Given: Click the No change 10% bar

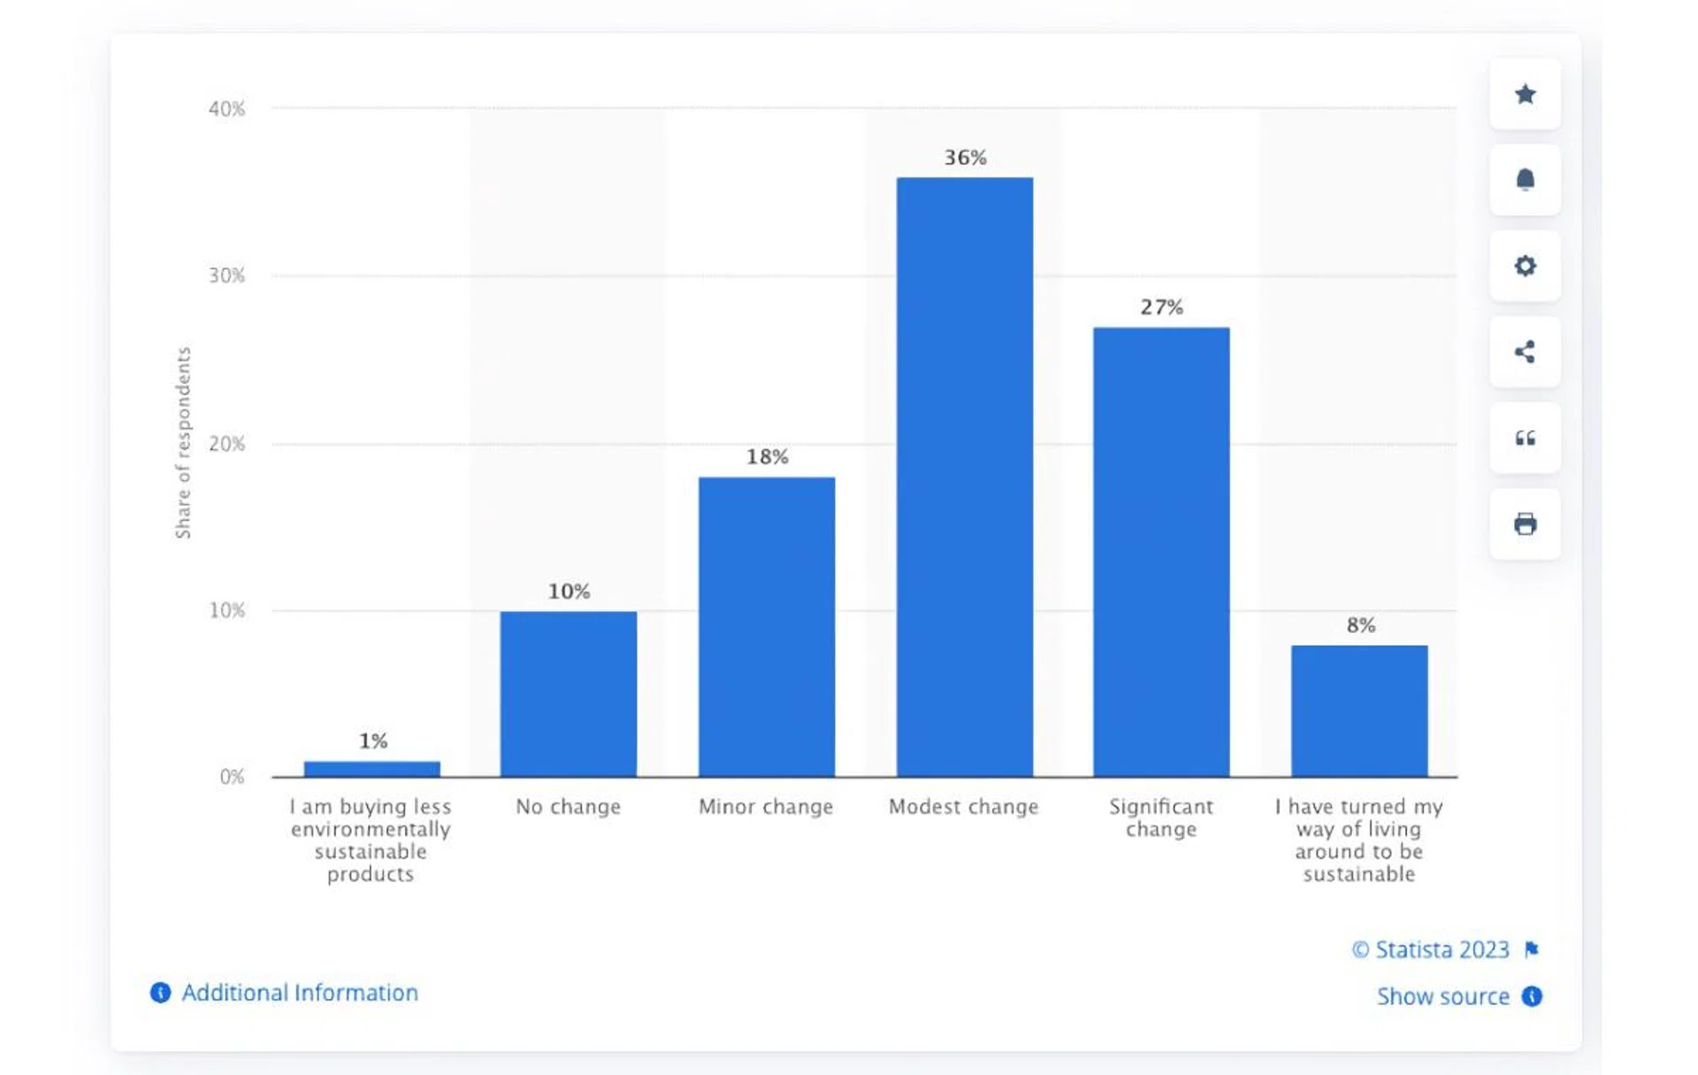Looking at the screenshot, I should point(568,694).
